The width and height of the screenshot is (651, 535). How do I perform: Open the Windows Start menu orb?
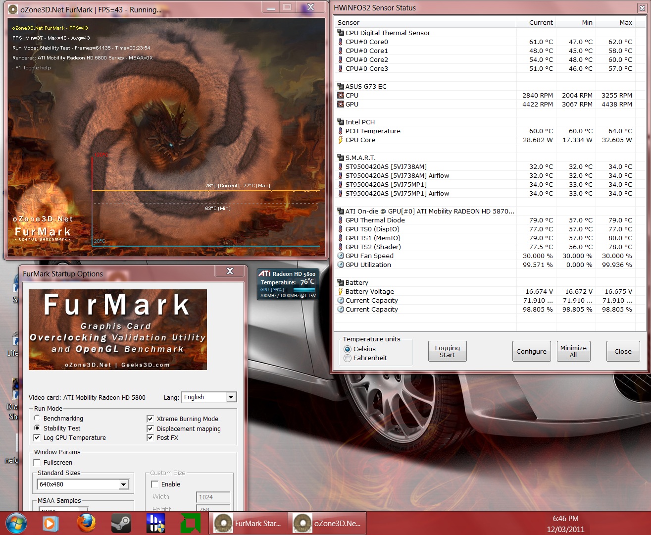pyautogui.click(x=16, y=523)
